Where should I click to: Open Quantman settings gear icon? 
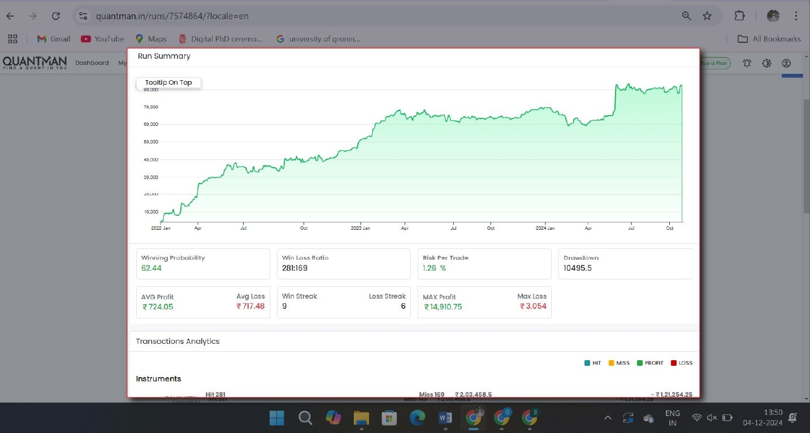(x=766, y=63)
